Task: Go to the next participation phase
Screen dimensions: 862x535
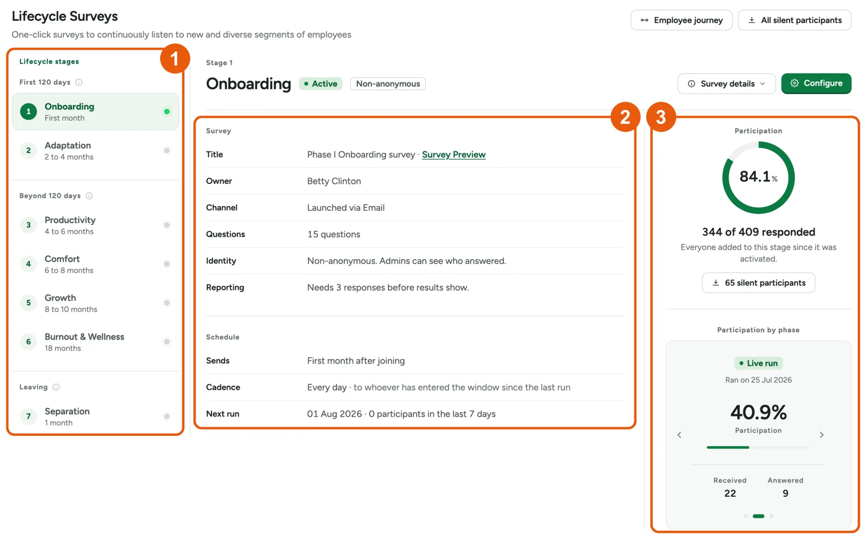Action: click(822, 435)
